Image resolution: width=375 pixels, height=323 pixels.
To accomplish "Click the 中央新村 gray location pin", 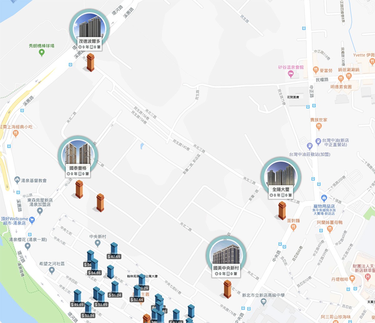I will coord(97,243).
